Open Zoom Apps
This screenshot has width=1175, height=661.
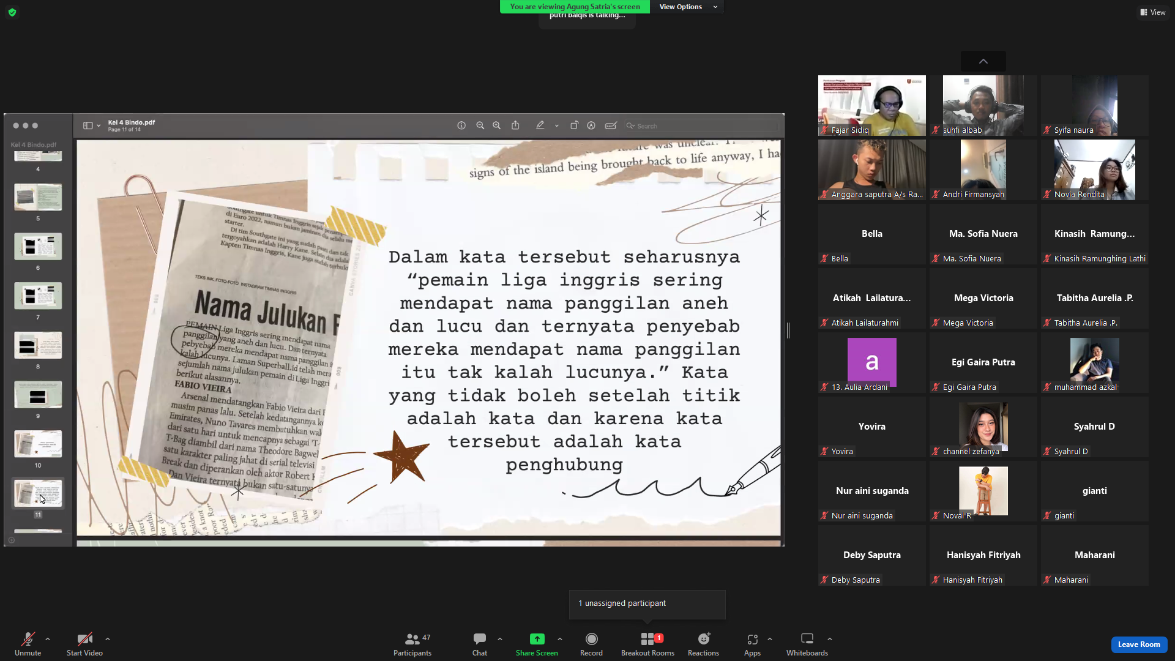tap(752, 644)
